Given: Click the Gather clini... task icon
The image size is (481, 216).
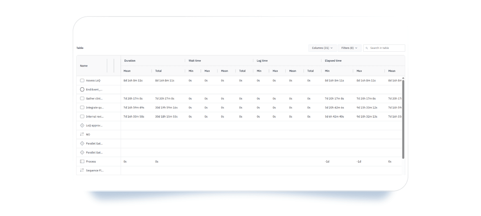Looking at the screenshot, I should (x=82, y=99).
